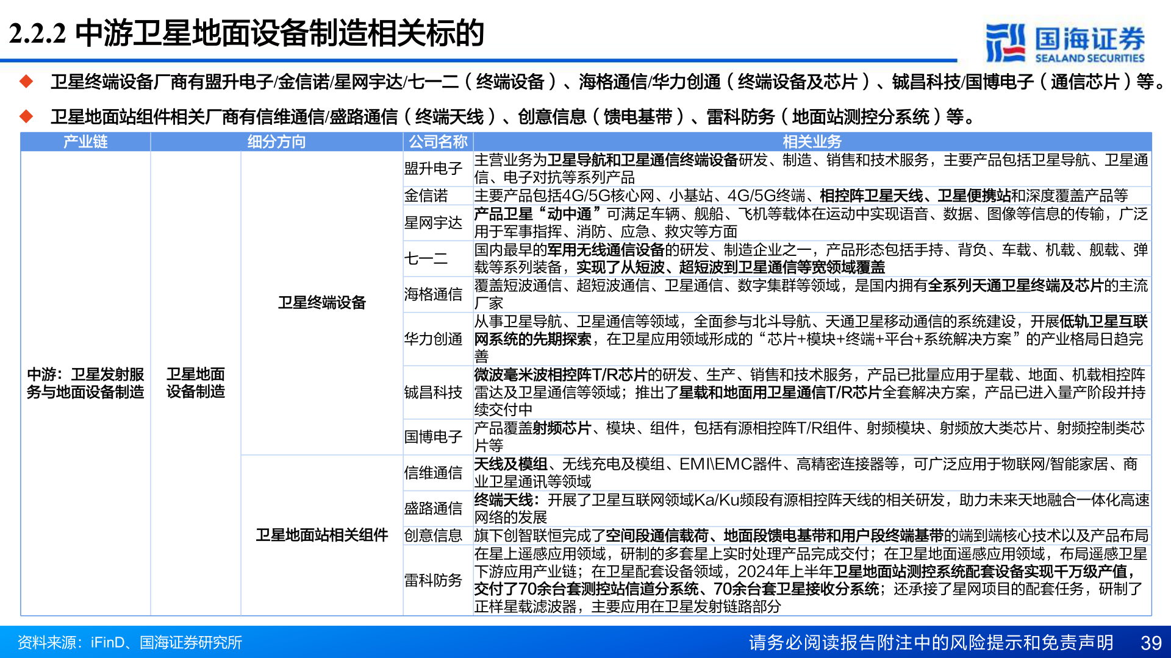1171x658 pixels.
Task: Select the 中游：卫星发射服务与地面设备制造 cell
Action: [x=85, y=383]
